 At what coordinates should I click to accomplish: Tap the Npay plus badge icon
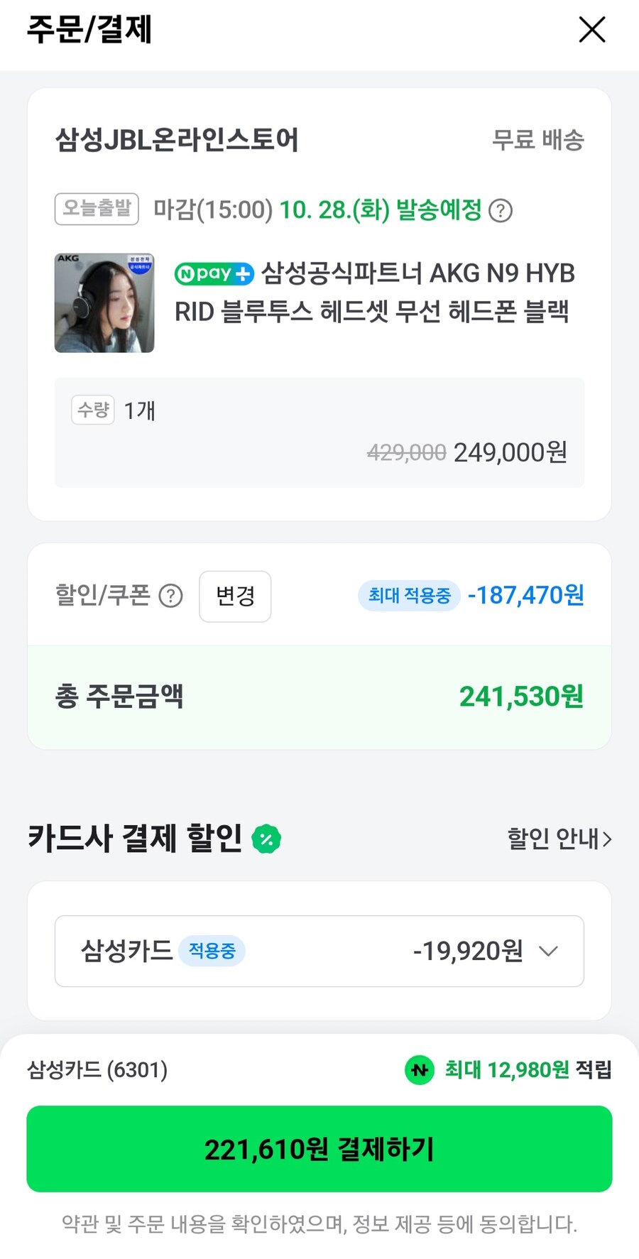(214, 274)
